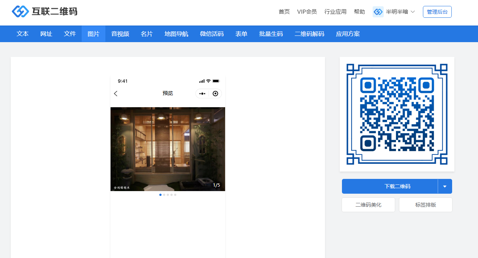Click the 下载二维码 button
This screenshot has width=478, height=258.
point(390,186)
